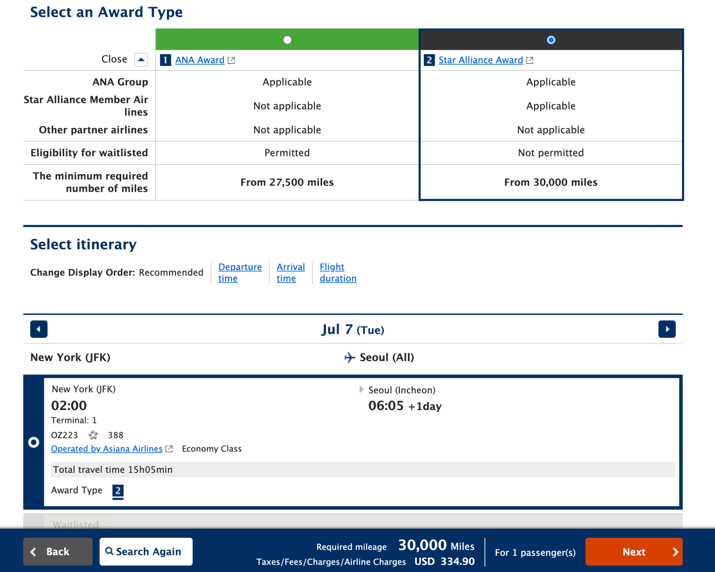
Task: Click external link icon next to Star Alliance Award
Action: [530, 60]
